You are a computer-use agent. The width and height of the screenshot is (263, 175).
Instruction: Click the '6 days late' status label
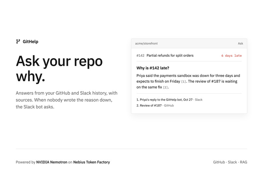231,56
